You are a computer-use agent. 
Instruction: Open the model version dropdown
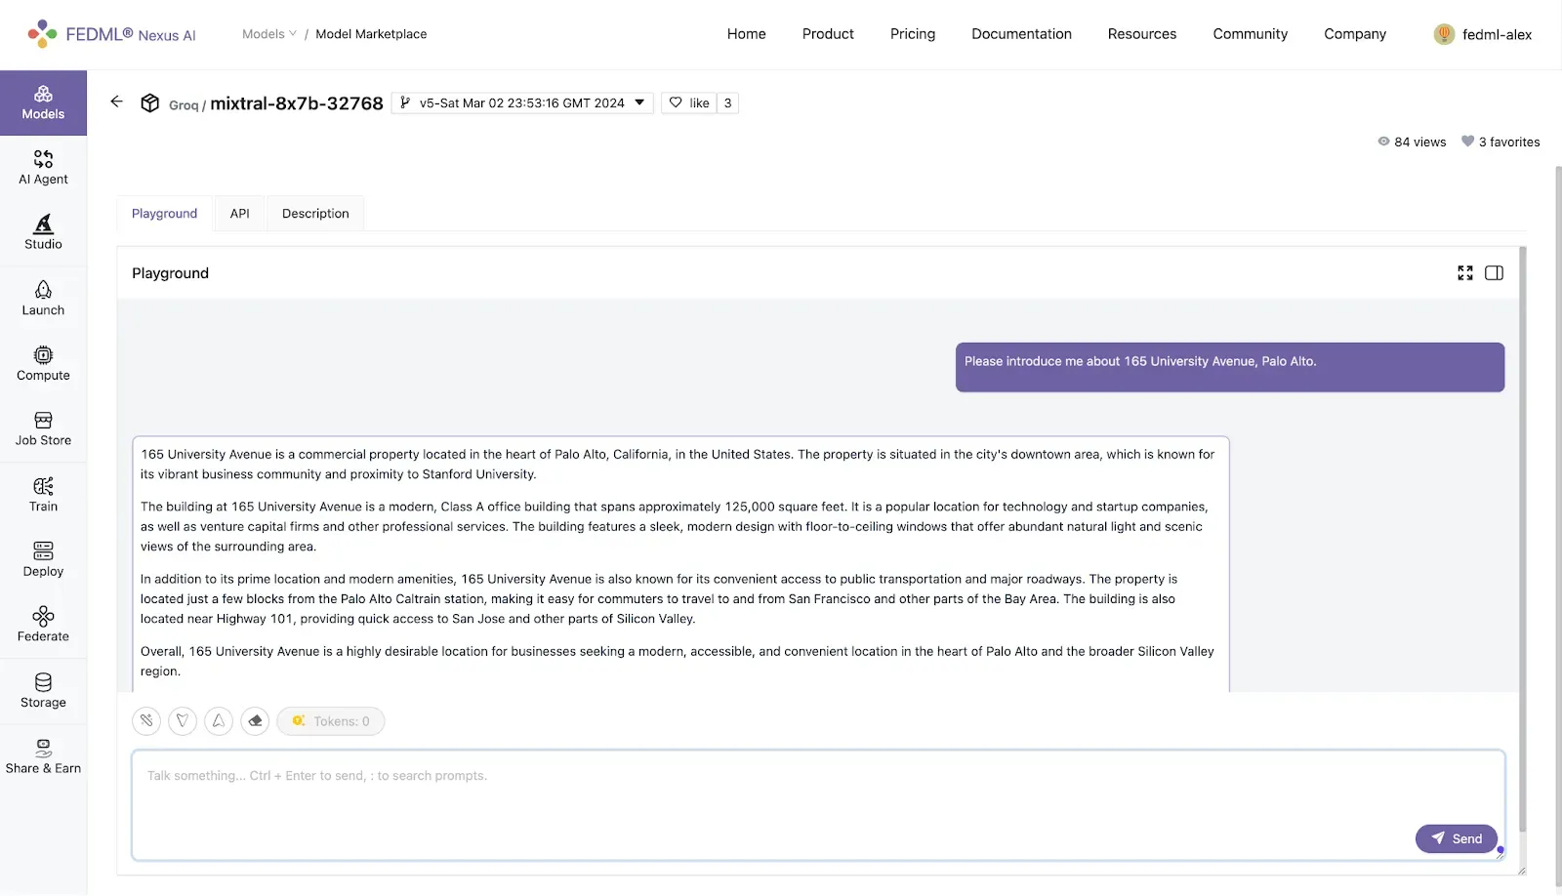pyautogui.click(x=522, y=102)
